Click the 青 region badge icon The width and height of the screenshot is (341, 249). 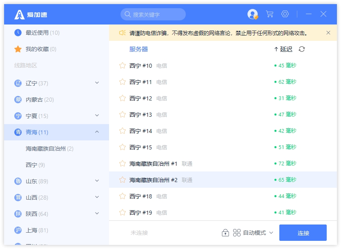coord(18,132)
